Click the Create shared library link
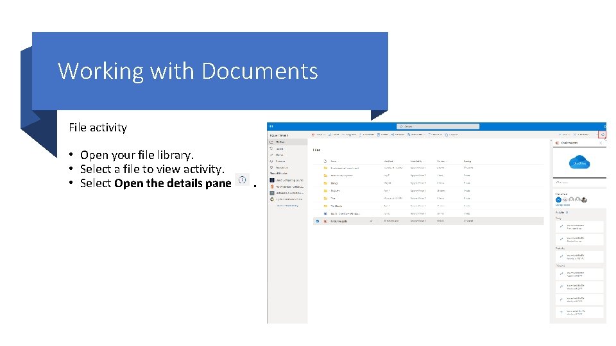The width and height of the screenshot is (616, 346). click(287, 206)
